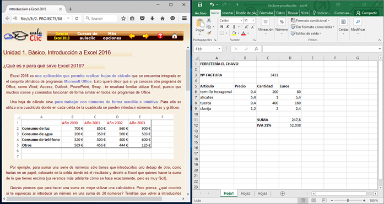Open a new Firefox tab with plus

71,9
